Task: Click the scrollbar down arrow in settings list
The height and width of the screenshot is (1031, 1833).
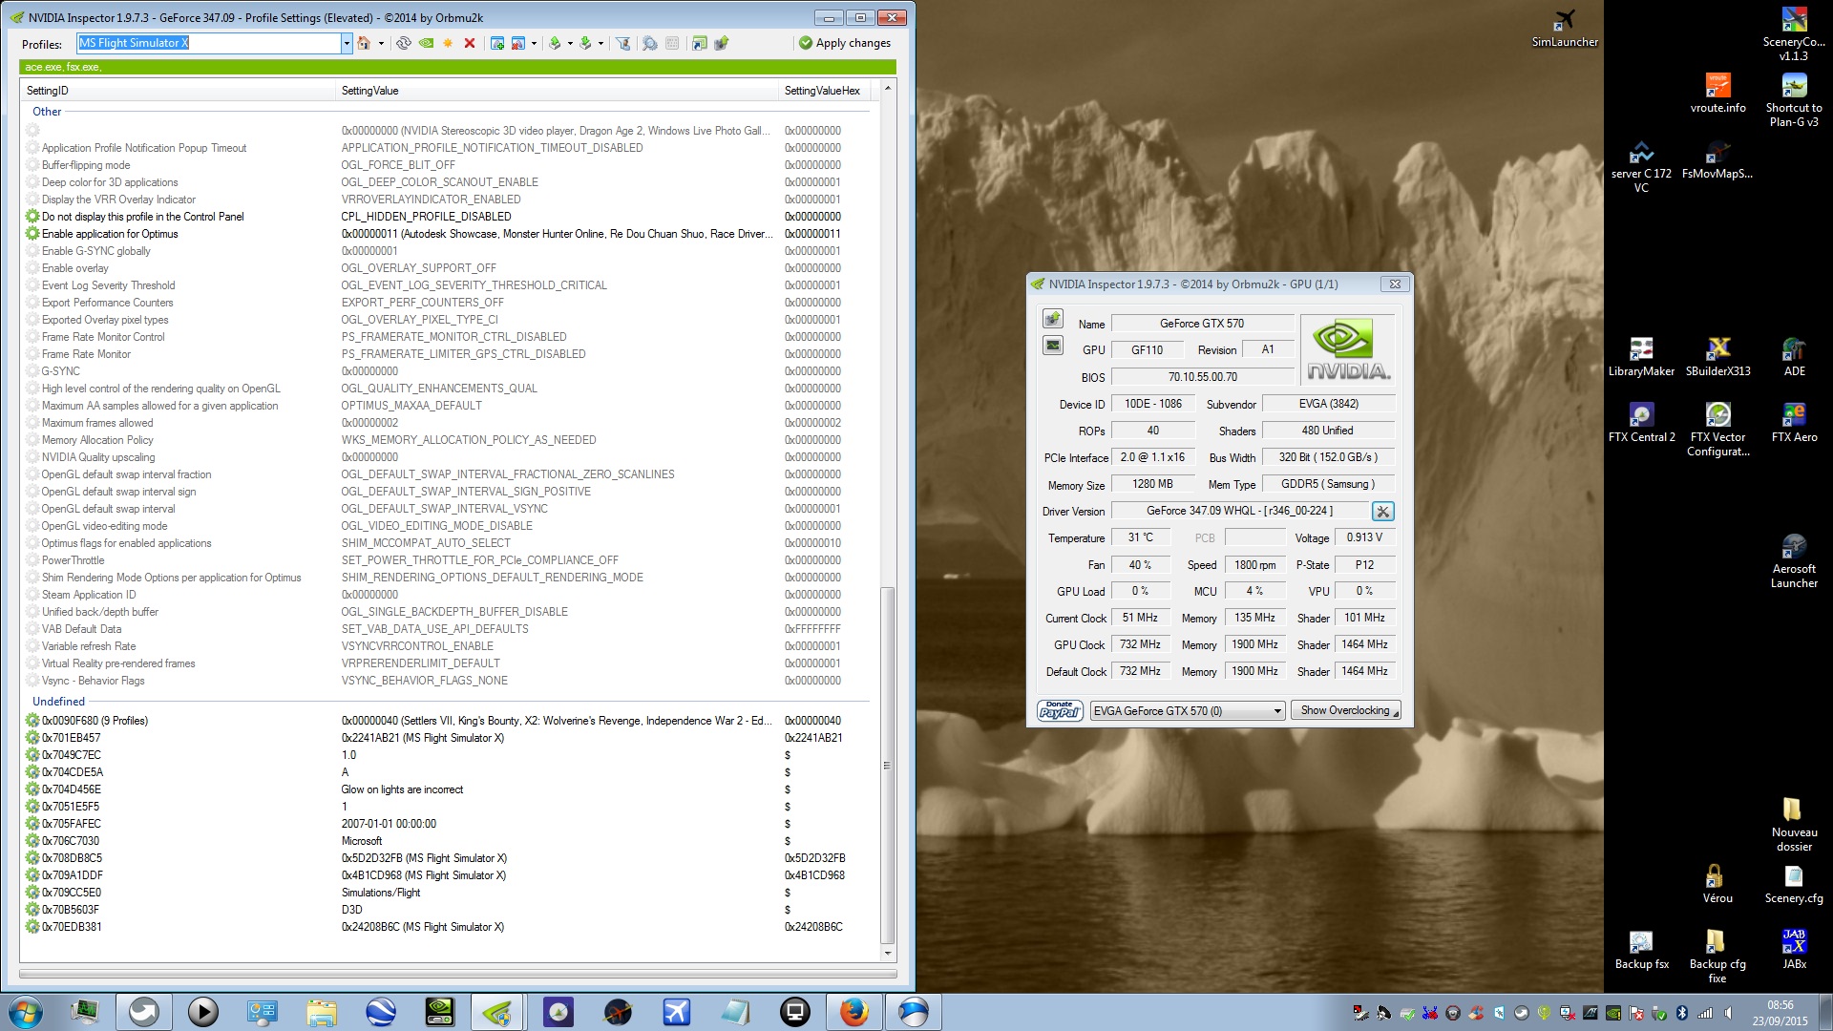Action: coord(887,953)
